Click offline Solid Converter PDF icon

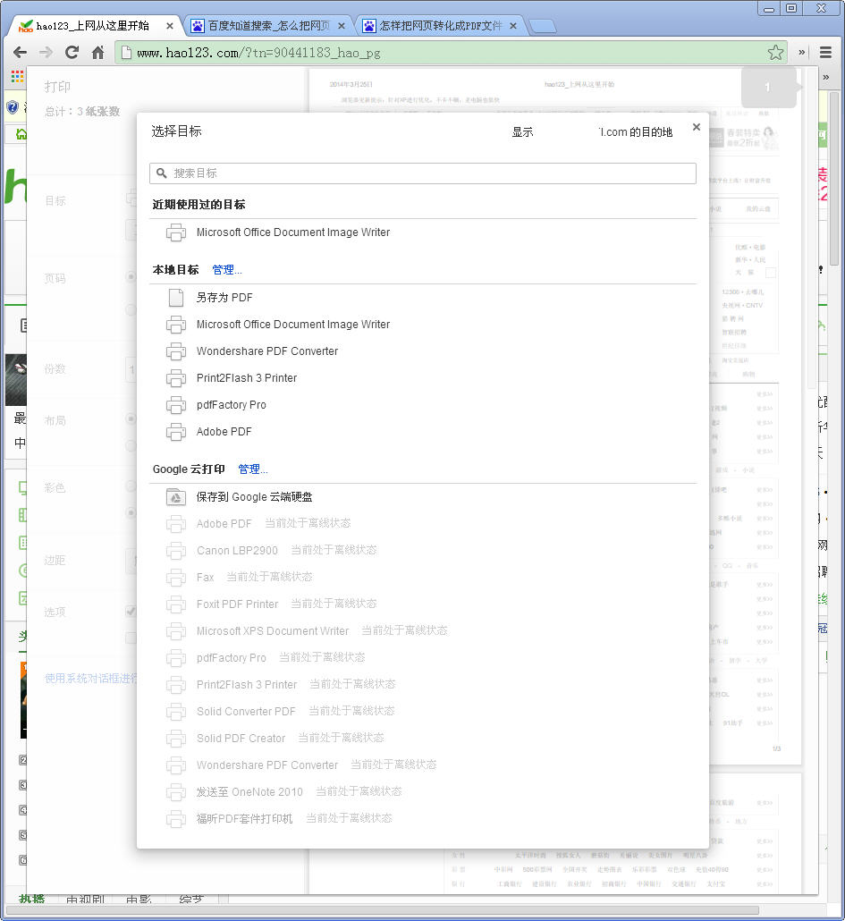(176, 711)
